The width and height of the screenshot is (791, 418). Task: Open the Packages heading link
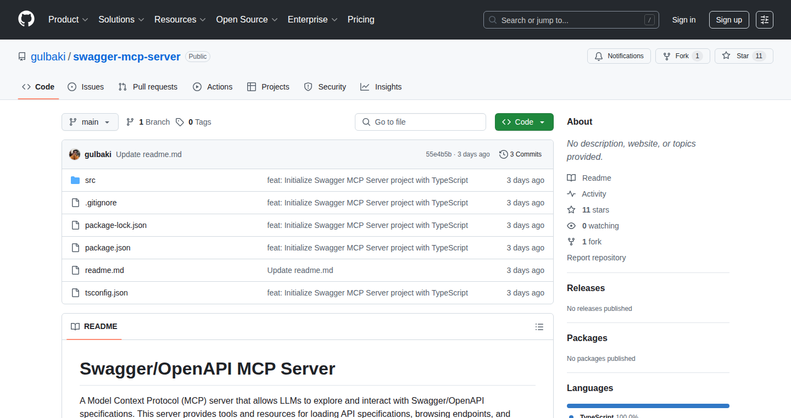tap(587, 338)
